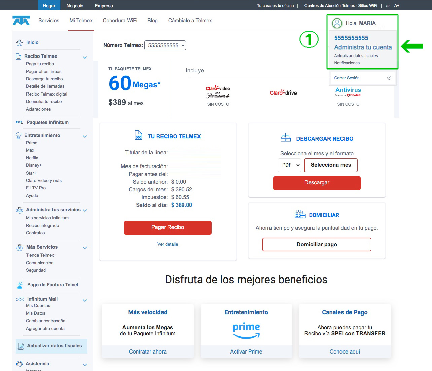Screen dimensions: 432x371
Task: Open the Mi Telmex menu
Action: click(x=81, y=21)
